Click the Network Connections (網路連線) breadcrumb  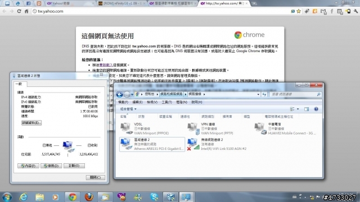195,94
